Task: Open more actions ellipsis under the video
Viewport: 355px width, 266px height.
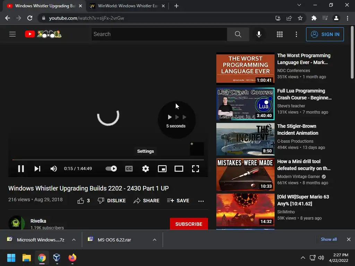Action: coord(201,201)
